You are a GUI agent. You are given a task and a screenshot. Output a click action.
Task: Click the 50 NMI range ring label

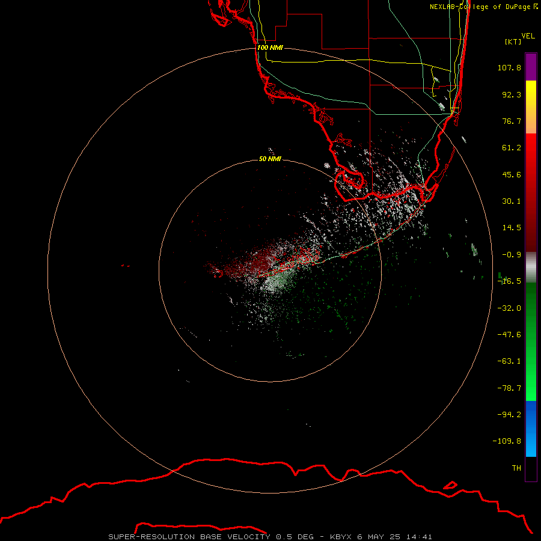click(x=270, y=159)
